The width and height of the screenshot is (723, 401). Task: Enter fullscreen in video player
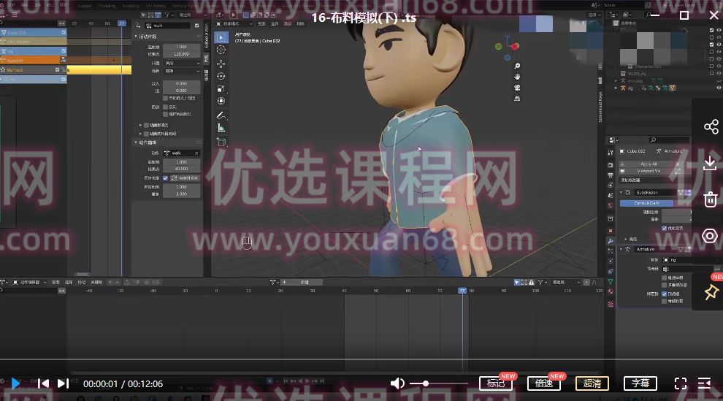(681, 383)
